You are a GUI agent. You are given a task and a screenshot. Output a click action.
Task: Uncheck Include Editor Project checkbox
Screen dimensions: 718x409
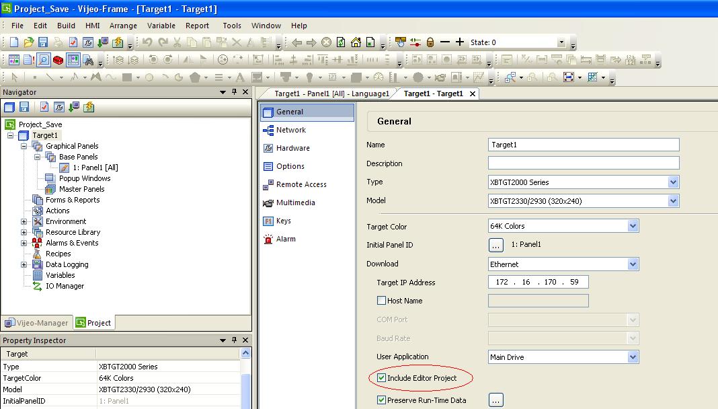pos(381,378)
